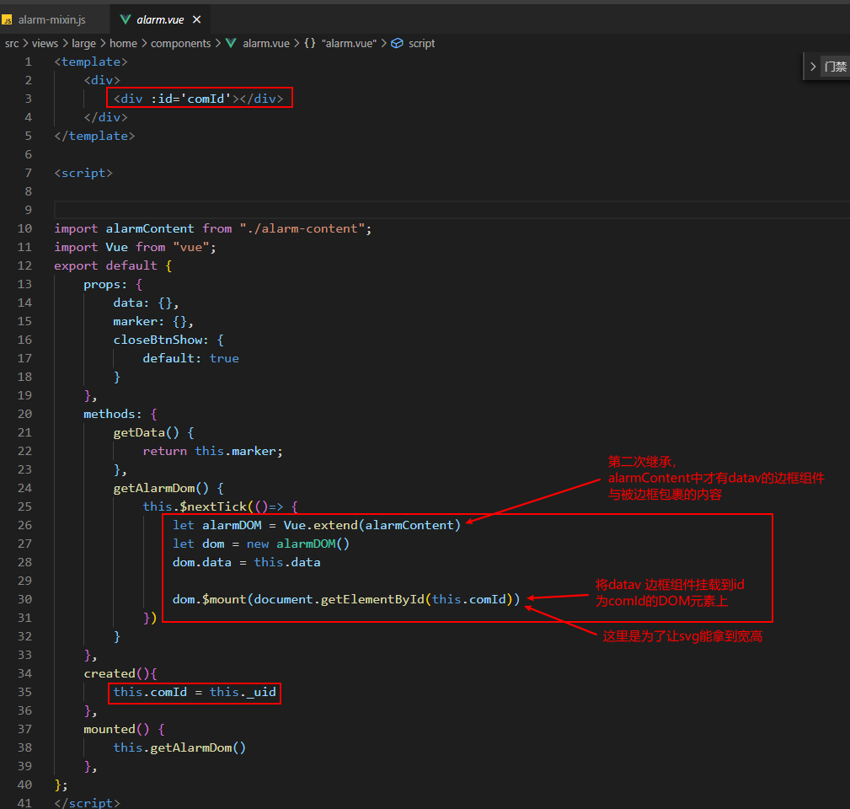Click dom.$mount call on line 30
The height and width of the screenshot is (809, 850).
(346, 600)
